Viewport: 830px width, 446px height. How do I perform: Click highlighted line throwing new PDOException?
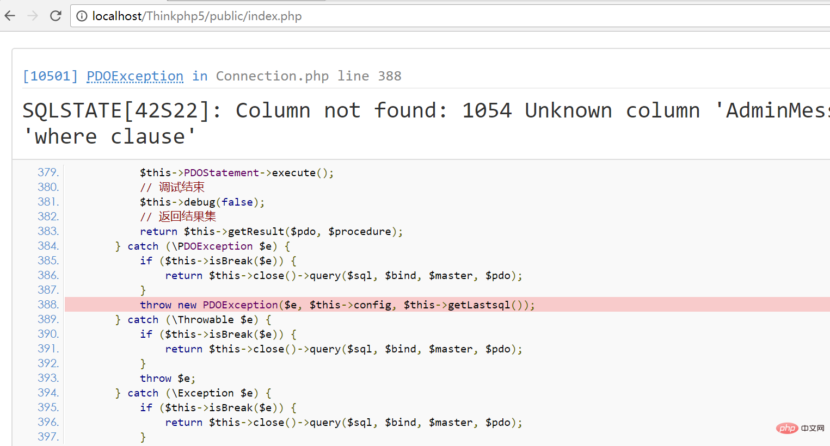[x=337, y=305]
